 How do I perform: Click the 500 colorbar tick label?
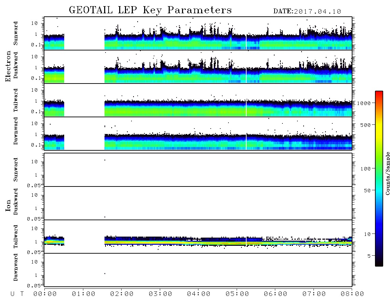tap(365, 125)
